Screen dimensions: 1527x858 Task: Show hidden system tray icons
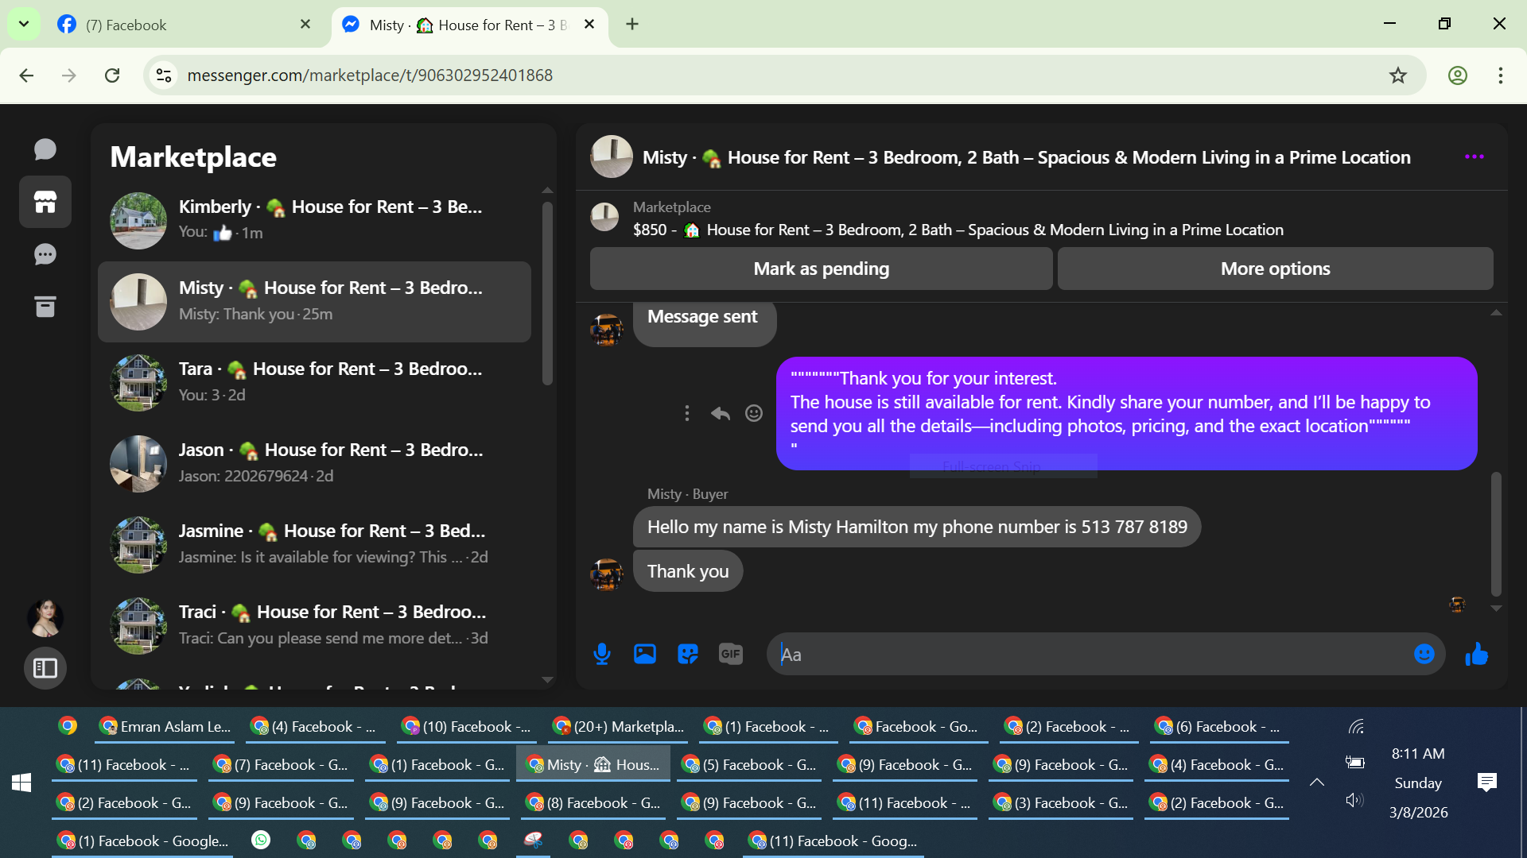click(x=1317, y=783)
